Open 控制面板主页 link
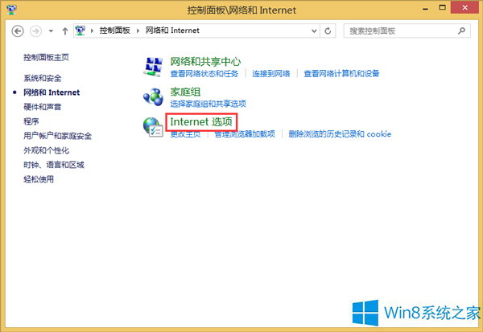483x332 pixels. (46, 57)
